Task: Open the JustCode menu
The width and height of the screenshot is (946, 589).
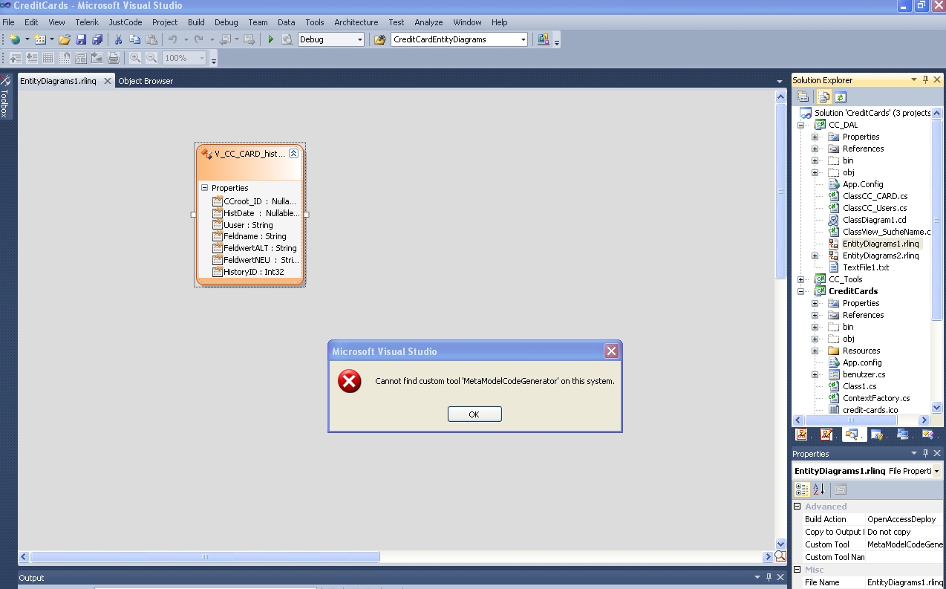Action: 125,22
